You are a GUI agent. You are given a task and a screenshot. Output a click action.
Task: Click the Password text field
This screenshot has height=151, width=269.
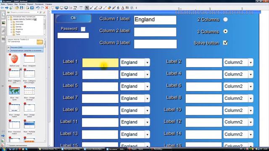[73, 35]
